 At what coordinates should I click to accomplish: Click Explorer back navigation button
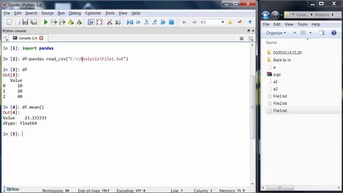[266, 15]
